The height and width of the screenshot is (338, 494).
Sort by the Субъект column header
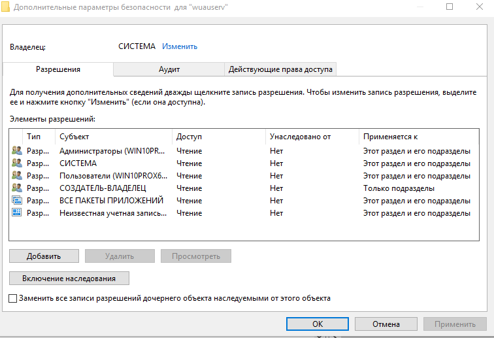[114, 137]
